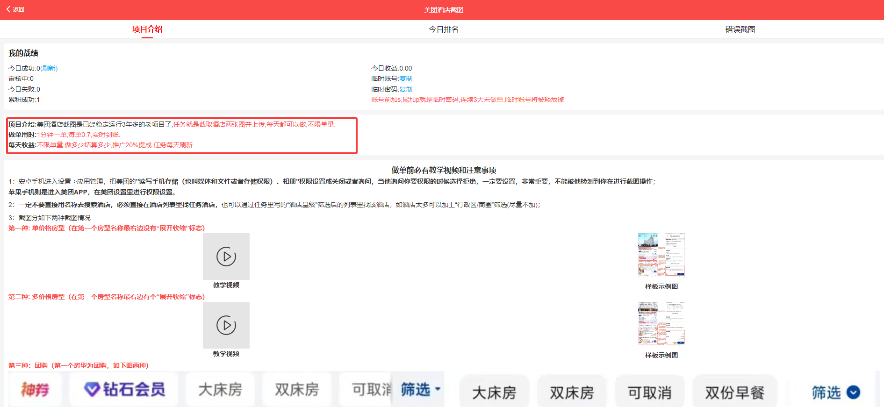Copy the 临时账号 via 复制 link
Screen dimensions: 884x407
406,79
